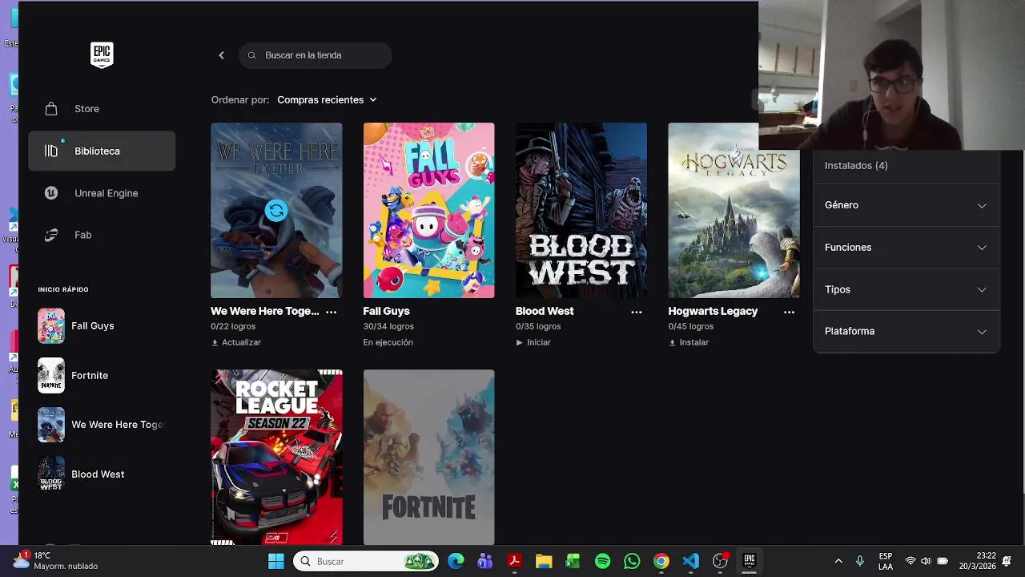Image resolution: width=1025 pixels, height=577 pixels.
Task: Click the Hogwarts Legacy title text
Action: click(x=713, y=311)
